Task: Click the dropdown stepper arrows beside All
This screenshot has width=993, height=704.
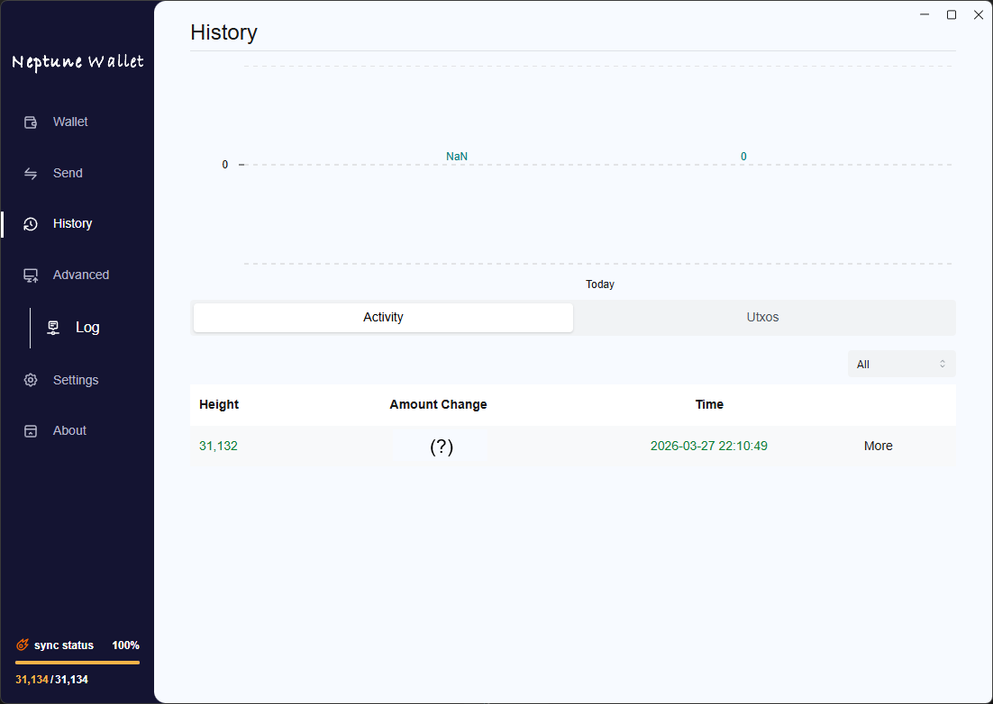Action: 944,364
